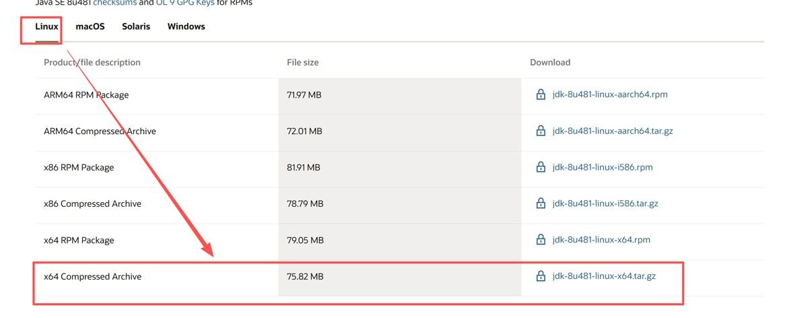Download jdk-8u481-linux-x64.rpm package

(601, 240)
